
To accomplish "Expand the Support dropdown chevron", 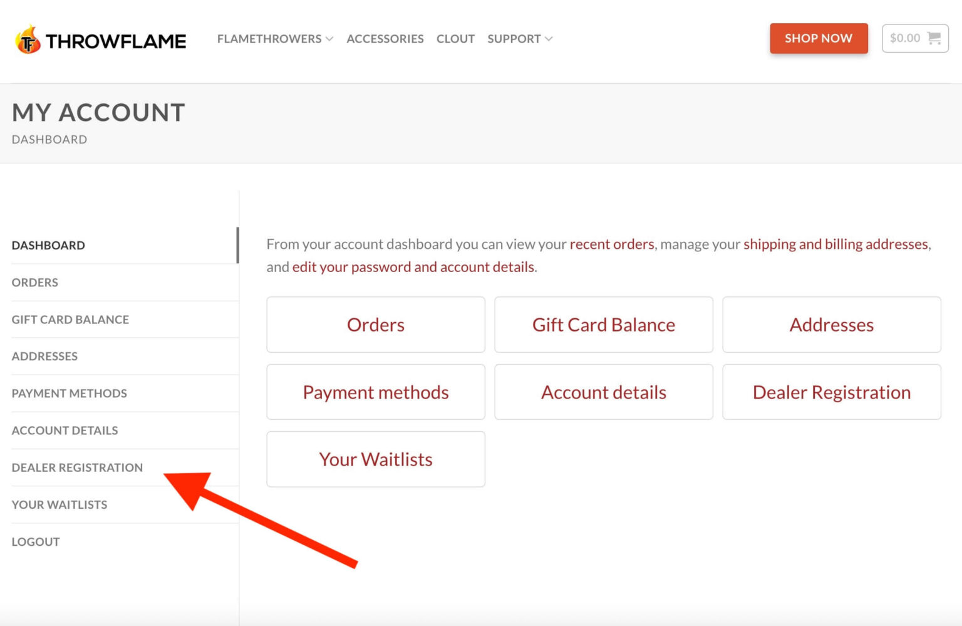I will [549, 39].
